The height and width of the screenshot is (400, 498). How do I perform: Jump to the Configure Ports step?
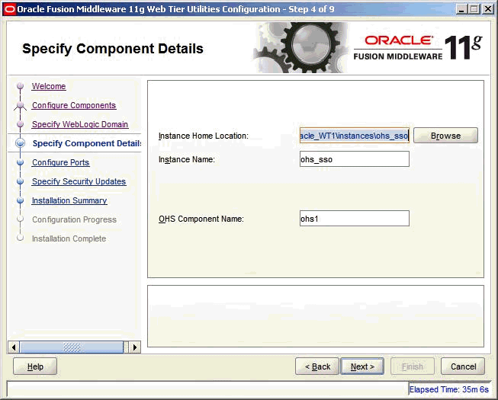point(61,162)
